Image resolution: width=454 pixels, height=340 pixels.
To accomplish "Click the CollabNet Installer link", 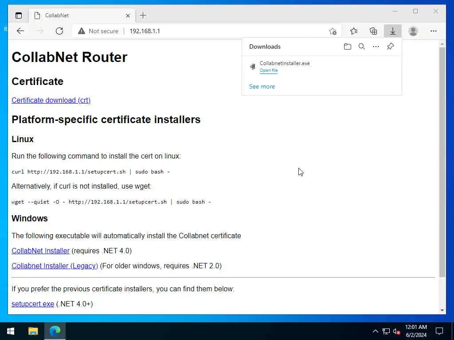I will pos(40,251).
